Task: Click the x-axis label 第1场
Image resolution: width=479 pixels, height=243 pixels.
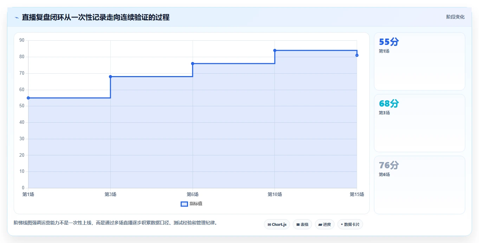Action: [x=28, y=194]
